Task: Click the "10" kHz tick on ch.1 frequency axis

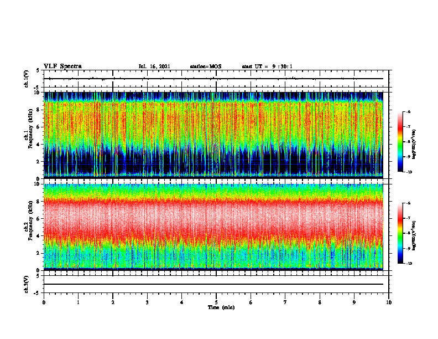Action: pyautogui.click(x=38, y=93)
